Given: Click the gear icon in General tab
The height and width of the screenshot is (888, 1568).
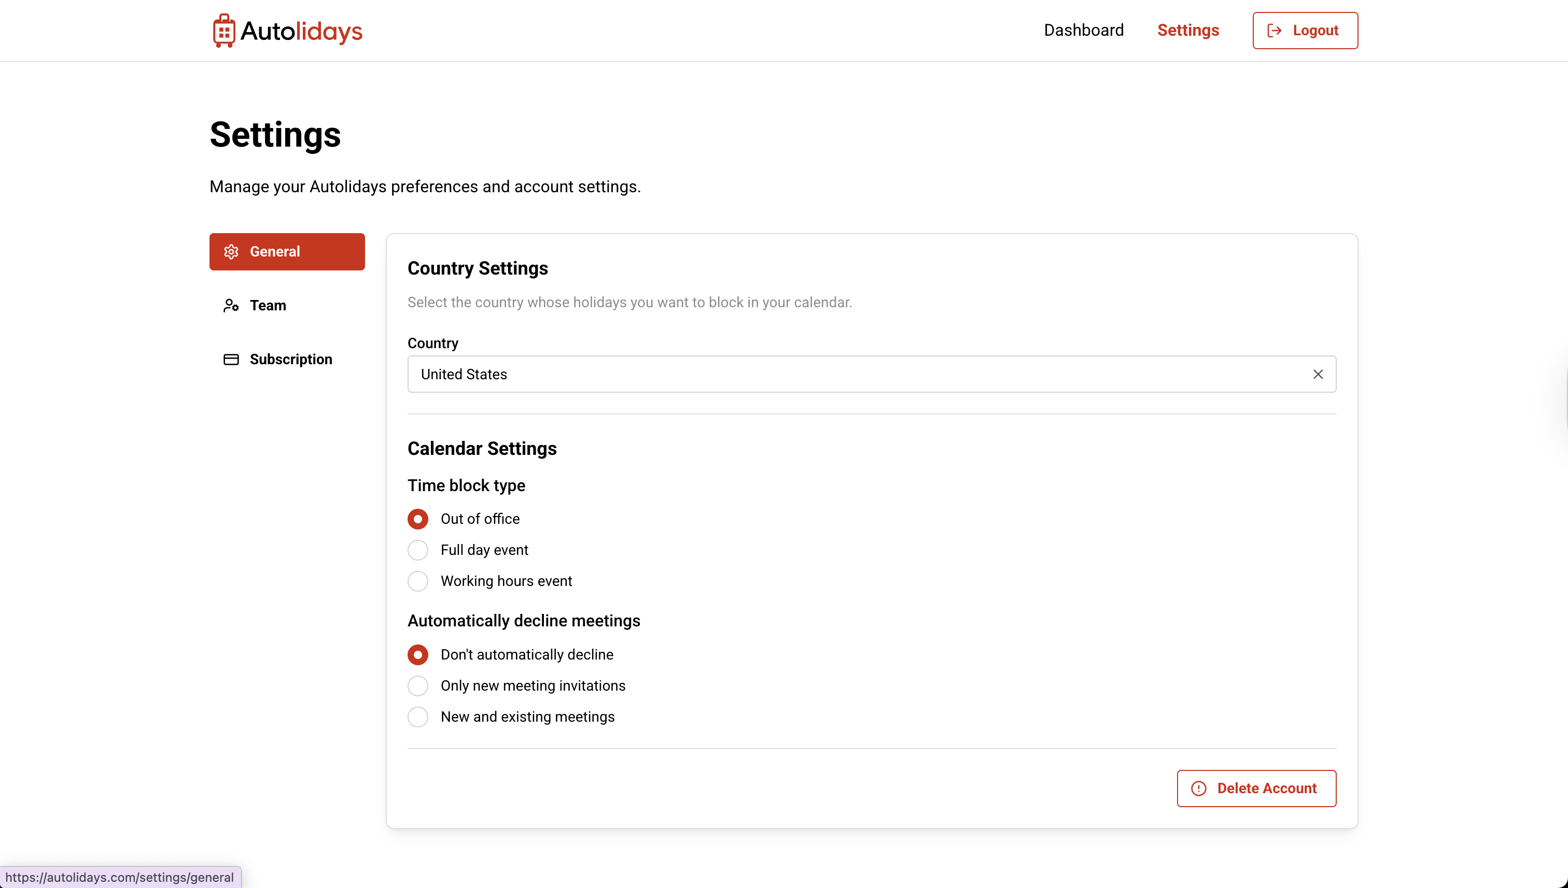Looking at the screenshot, I should tap(231, 252).
